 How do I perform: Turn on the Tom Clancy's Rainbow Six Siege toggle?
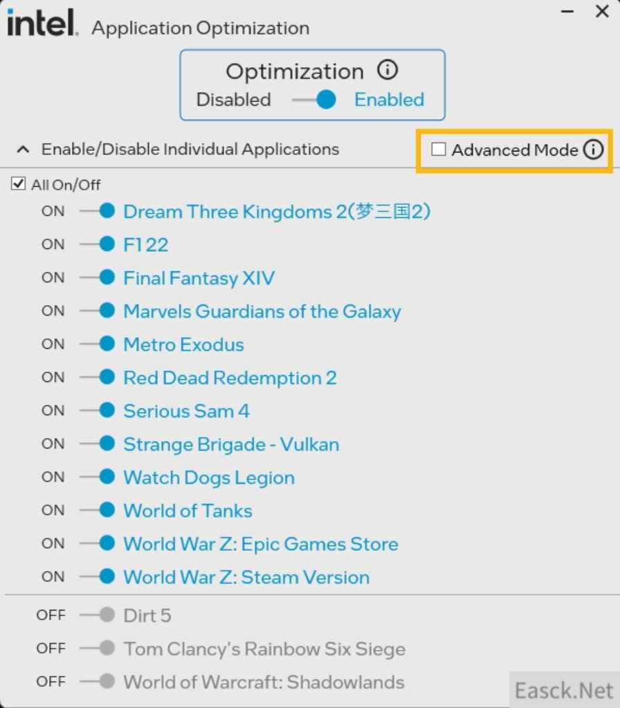tap(97, 648)
